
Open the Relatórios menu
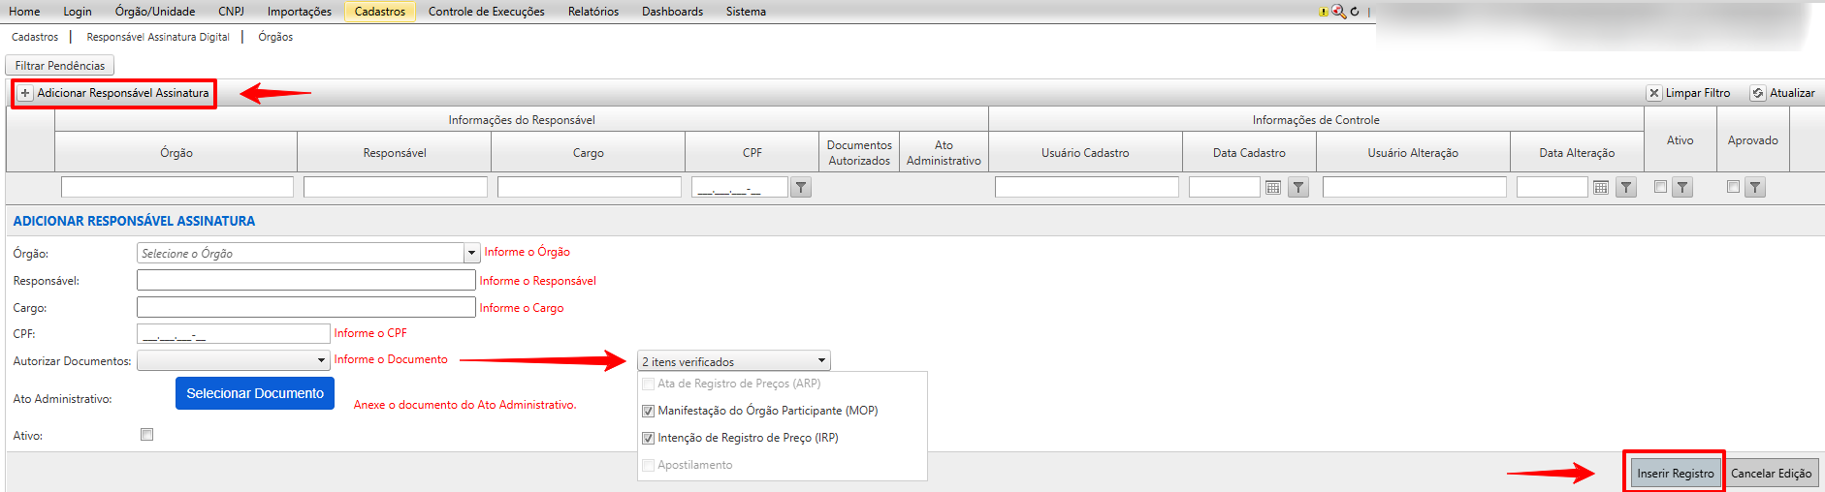coord(592,12)
